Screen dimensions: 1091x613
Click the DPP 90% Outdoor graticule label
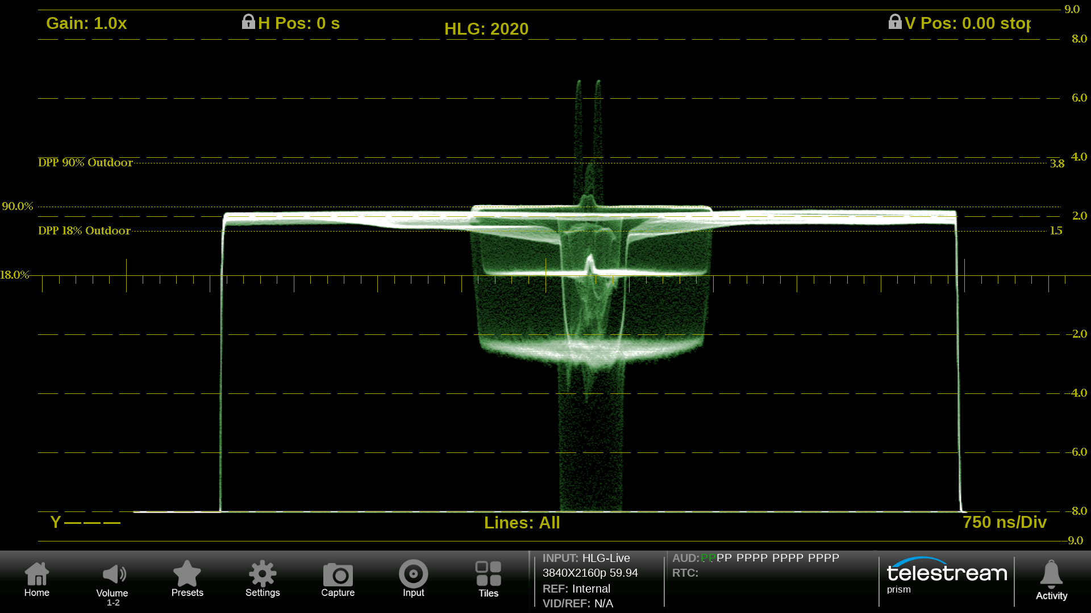85,163
